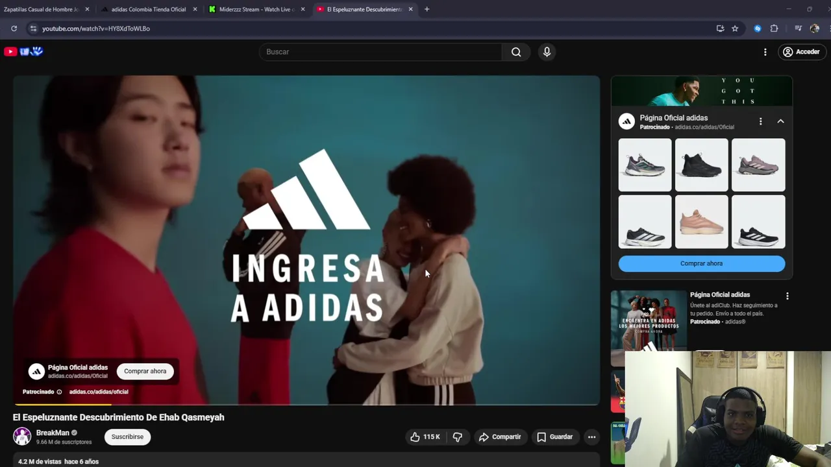Open options for second adidas ad
The image size is (831, 467).
[x=787, y=296]
